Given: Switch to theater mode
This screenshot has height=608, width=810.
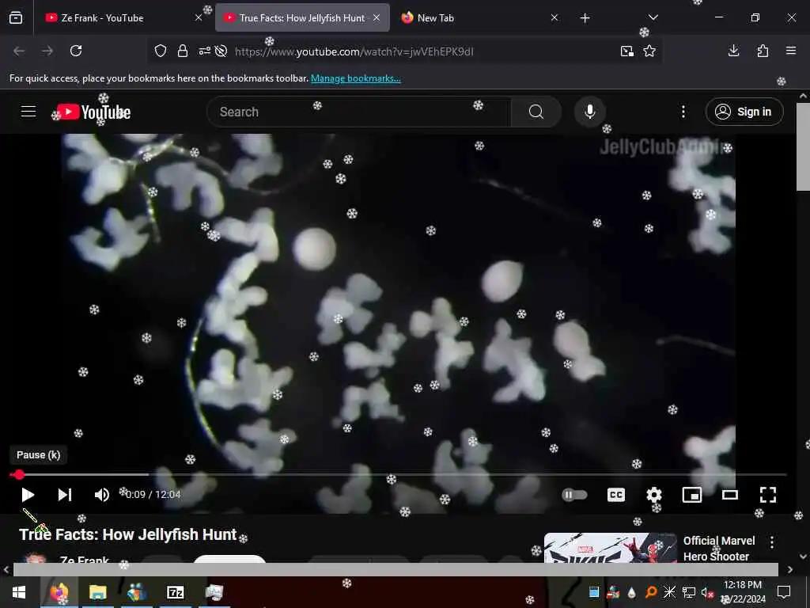Looking at the screenshot, I should (730, 496).
